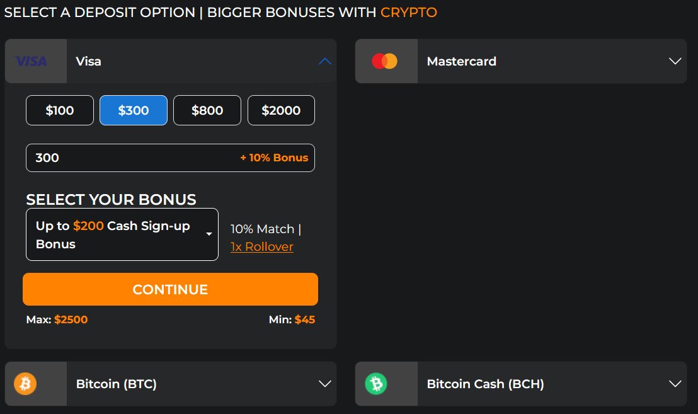
Task: Collapse the Visa deposit section chevron
Action: (x=325, y=61)
